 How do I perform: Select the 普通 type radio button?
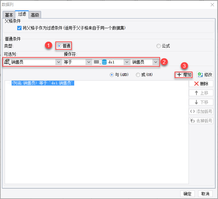pos(59,46)
